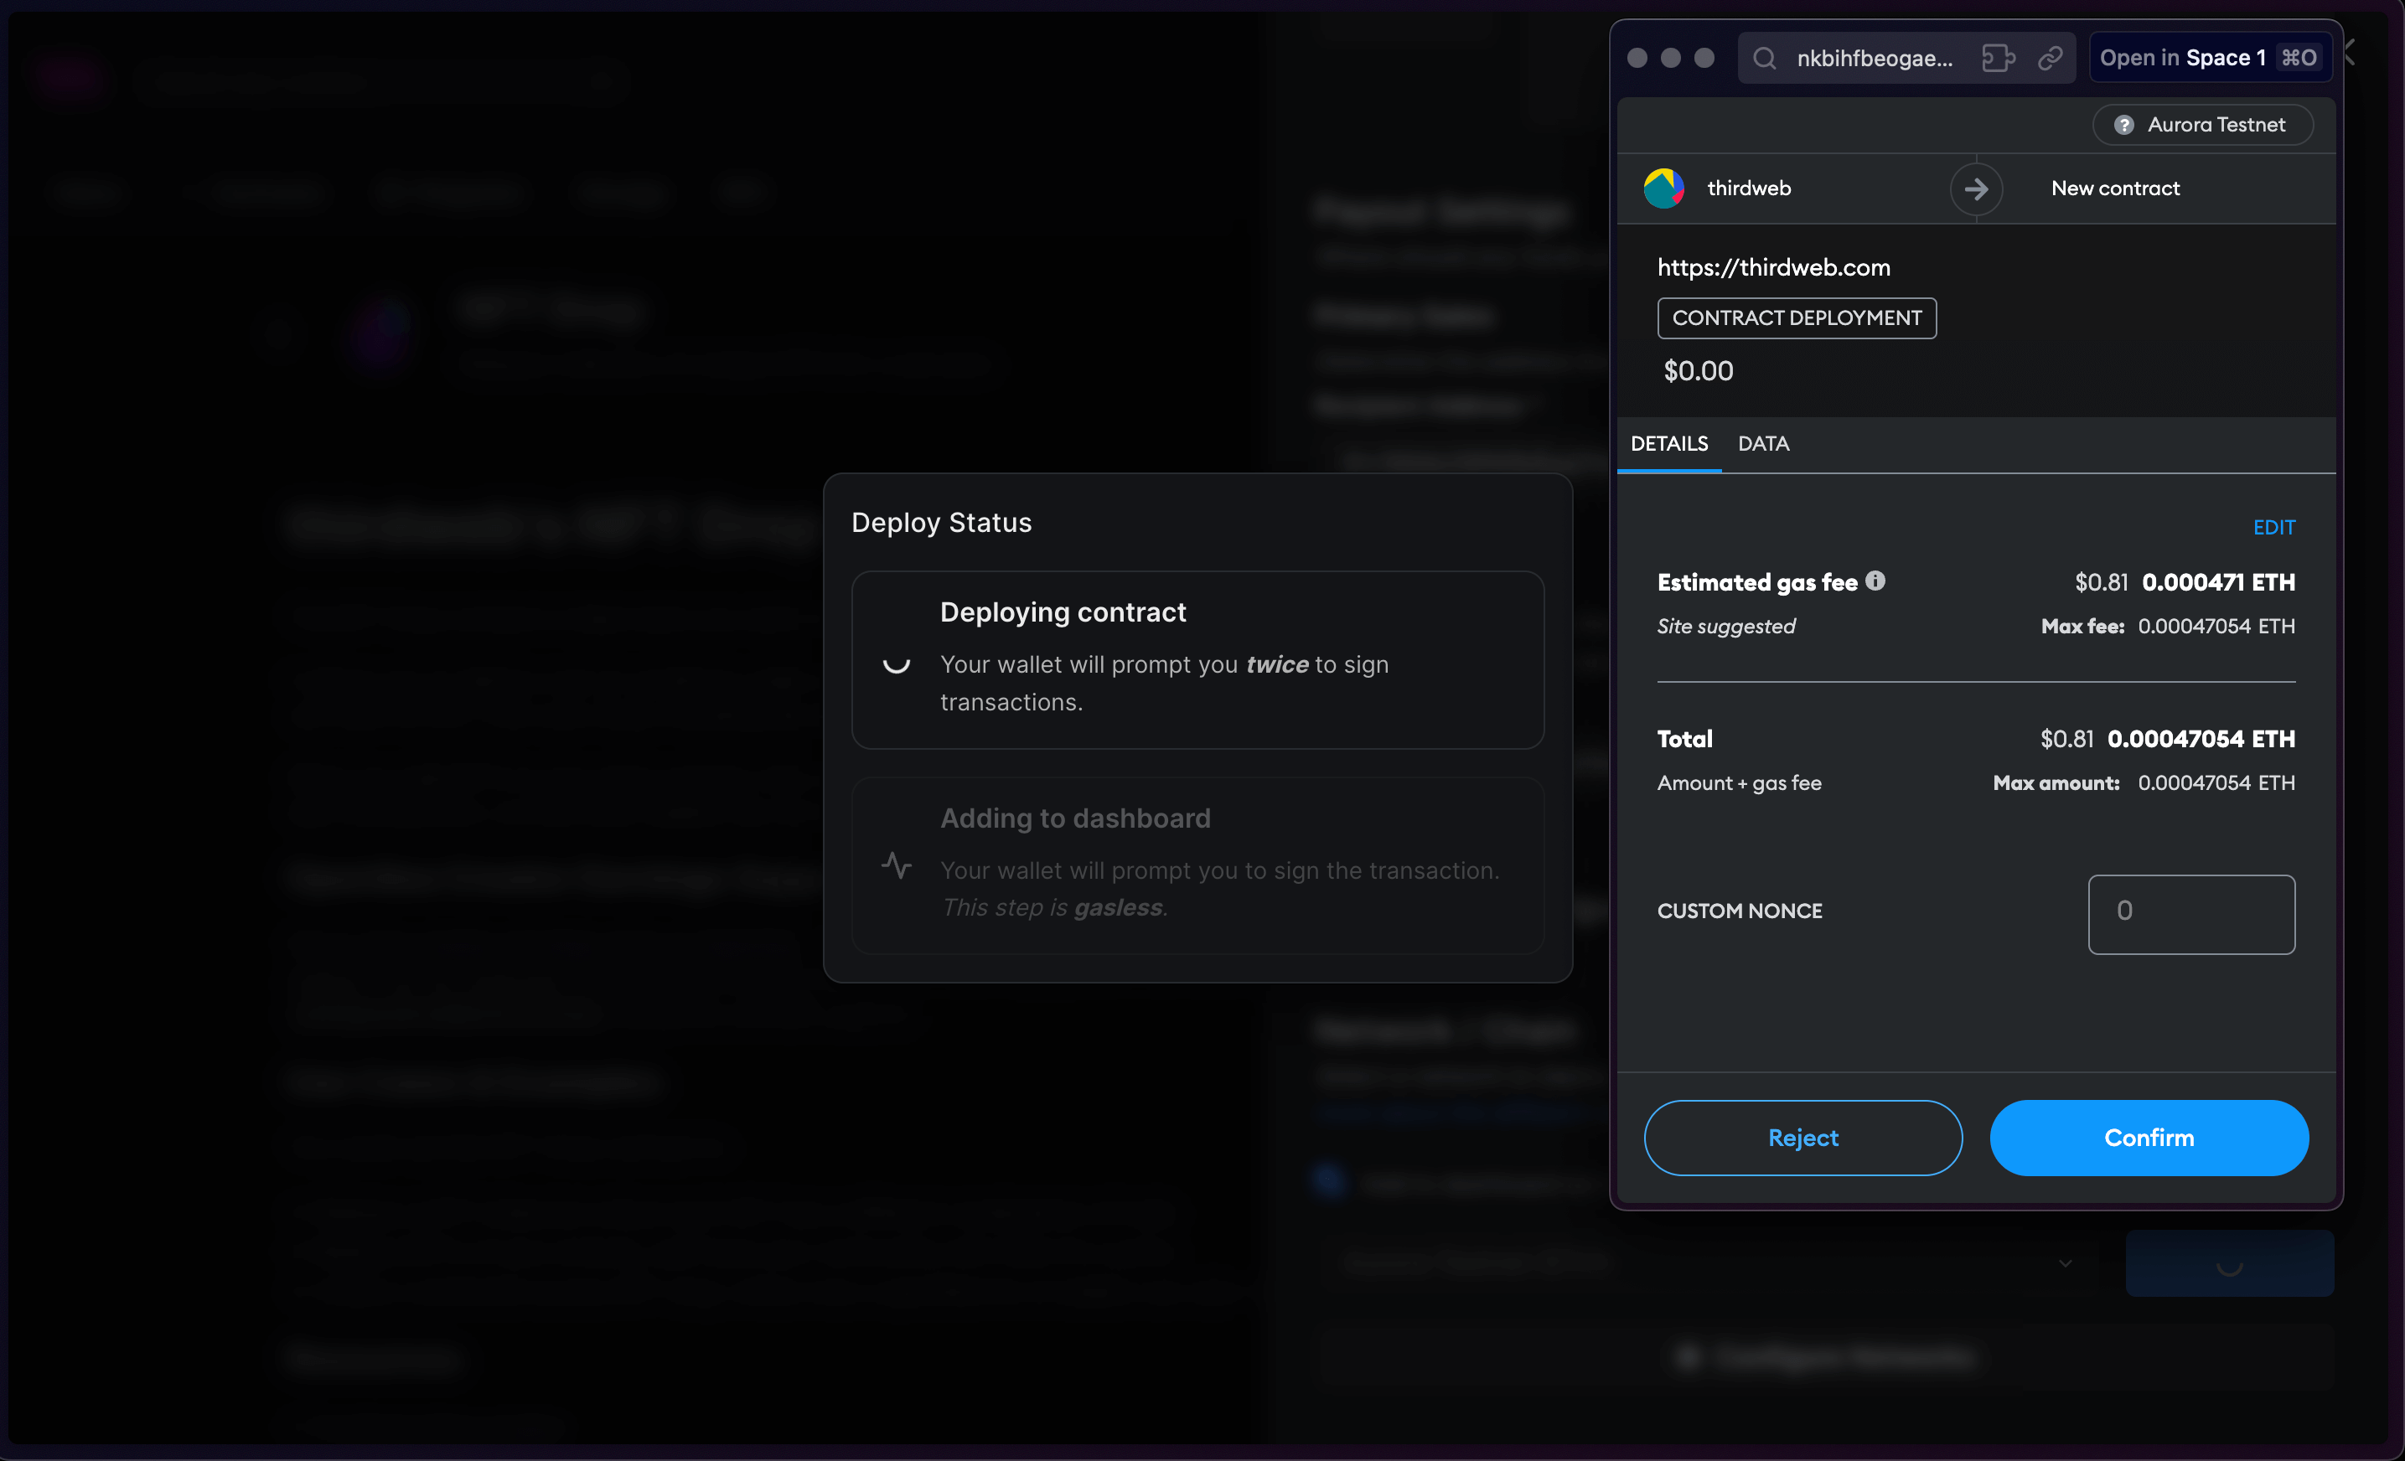Screen dimensions: 2405x1461
Task: Click the search magnifier icon in toolbar
Action: (1764, 58)
